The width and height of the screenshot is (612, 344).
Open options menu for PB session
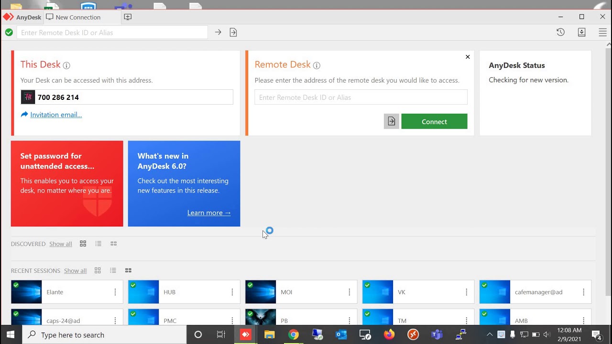pyautogui.click(x=350, y=321)
